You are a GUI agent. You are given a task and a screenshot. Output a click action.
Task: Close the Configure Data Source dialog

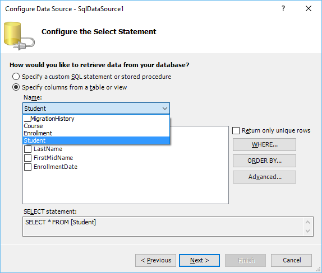point(309,8)
